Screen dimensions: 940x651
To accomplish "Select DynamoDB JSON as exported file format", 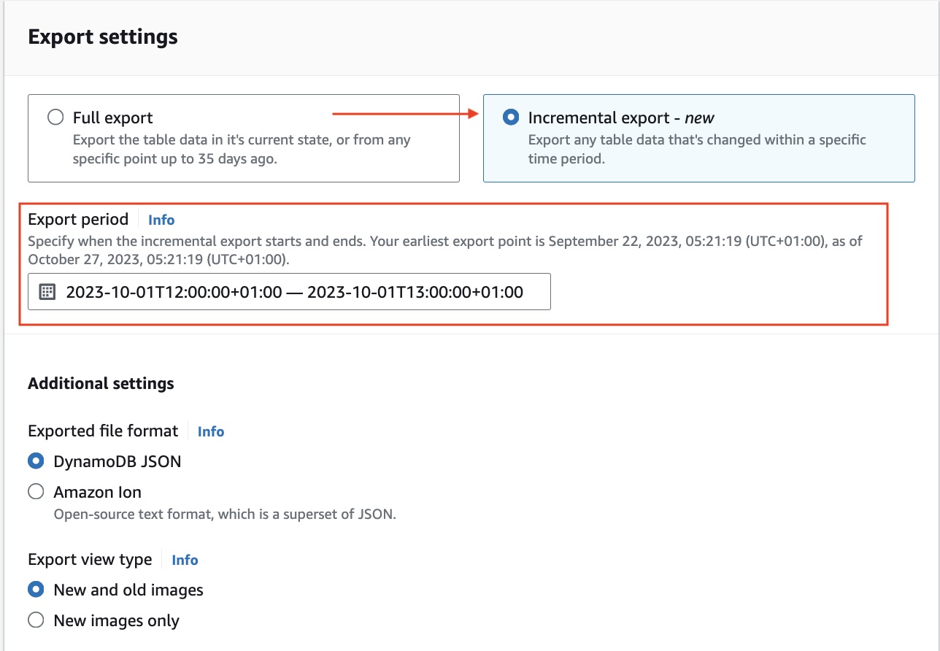I will tap(36, 461).
